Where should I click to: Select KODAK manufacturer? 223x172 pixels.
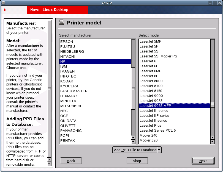tap(95, 81)
